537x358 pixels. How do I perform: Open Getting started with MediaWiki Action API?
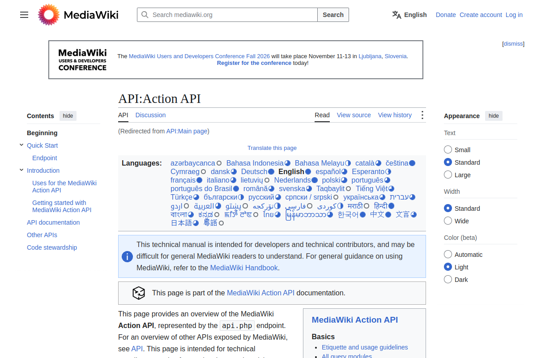point(62,206)
